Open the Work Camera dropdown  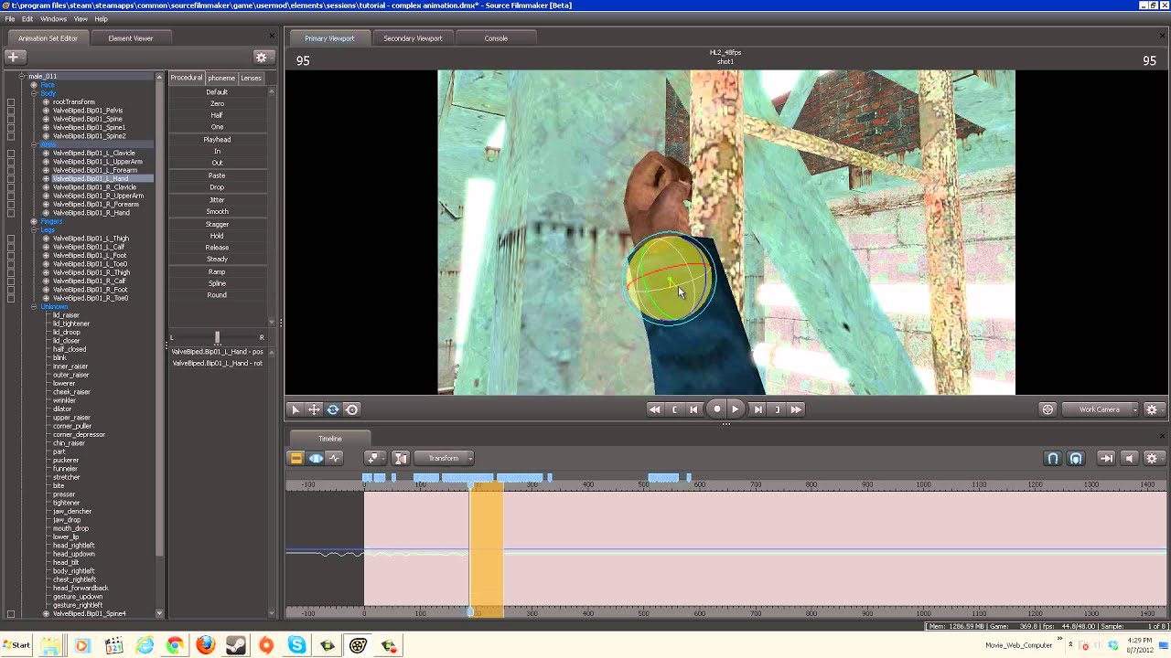point(1101,409)
